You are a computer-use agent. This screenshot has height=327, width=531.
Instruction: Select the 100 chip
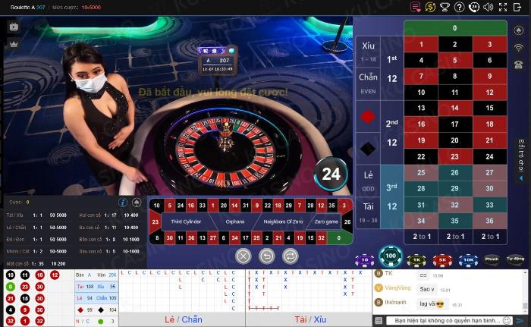[x=391, y=256]
